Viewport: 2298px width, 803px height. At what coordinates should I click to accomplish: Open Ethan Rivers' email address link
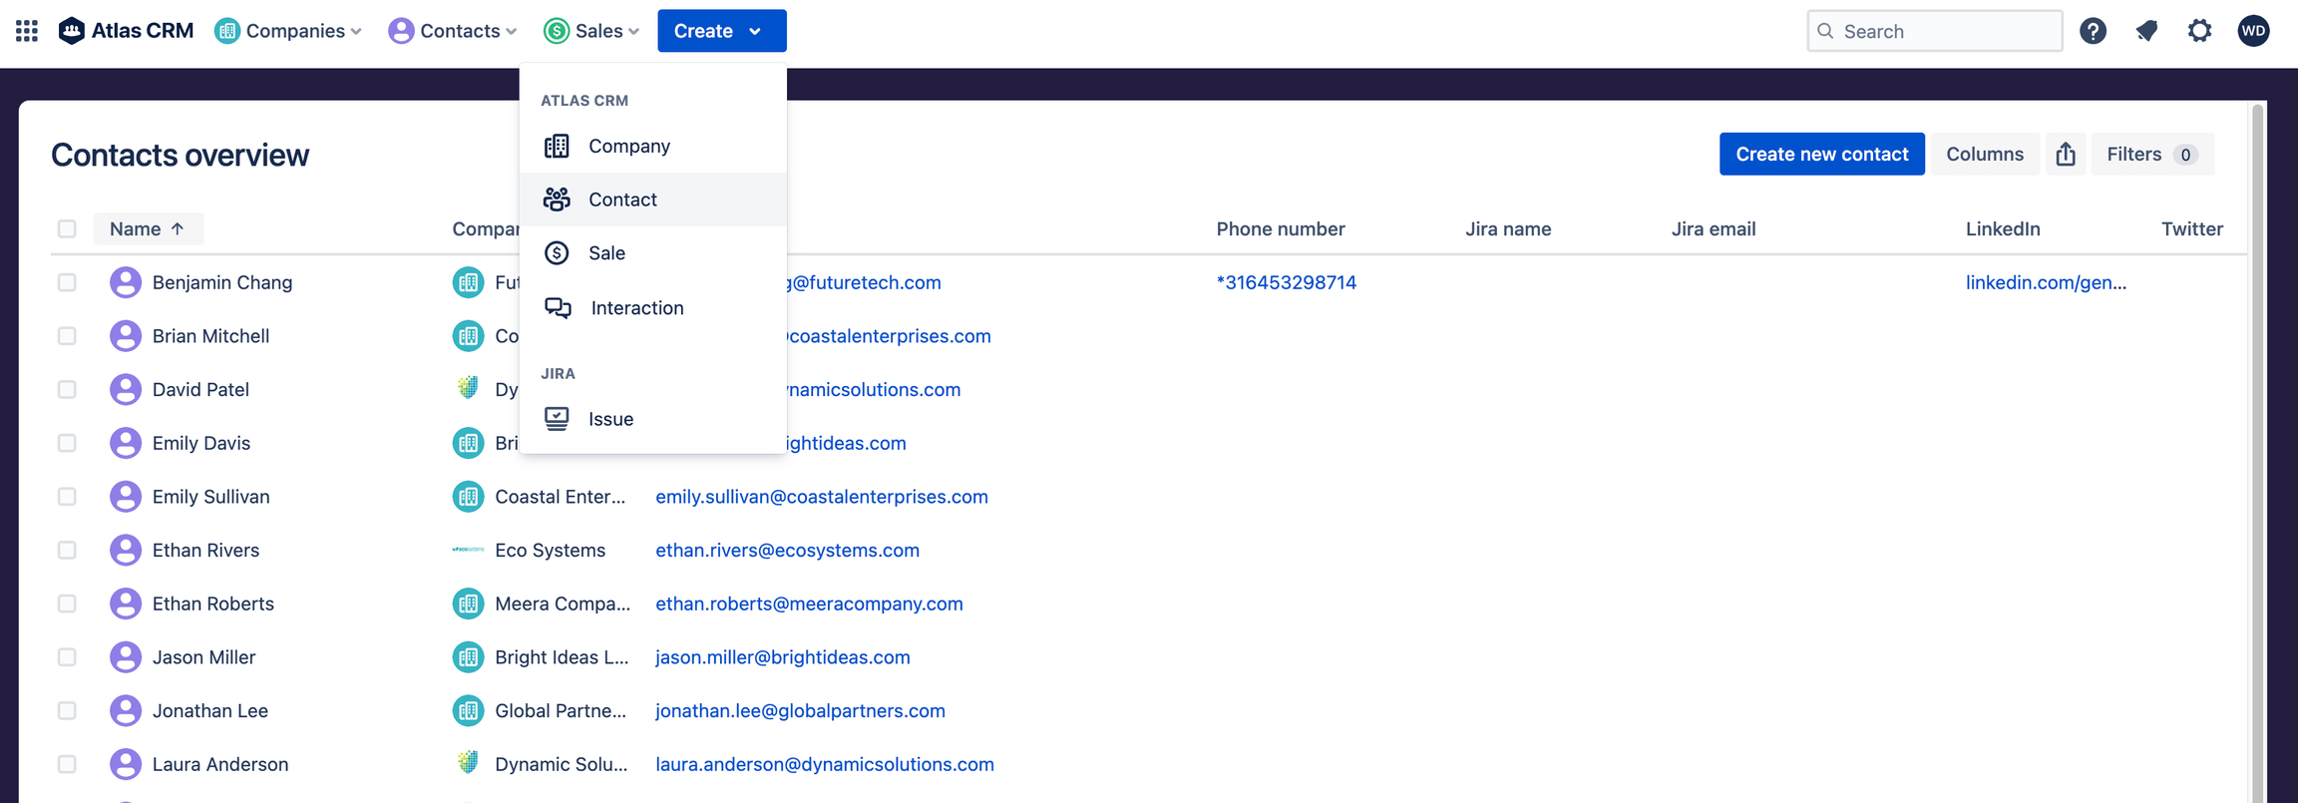point(787,550)
